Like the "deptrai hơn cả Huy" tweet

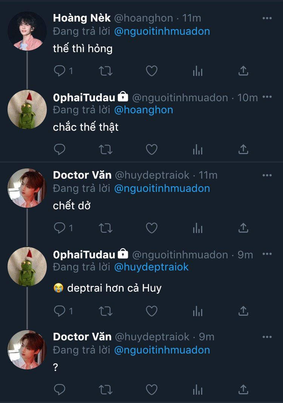point(151,311)
